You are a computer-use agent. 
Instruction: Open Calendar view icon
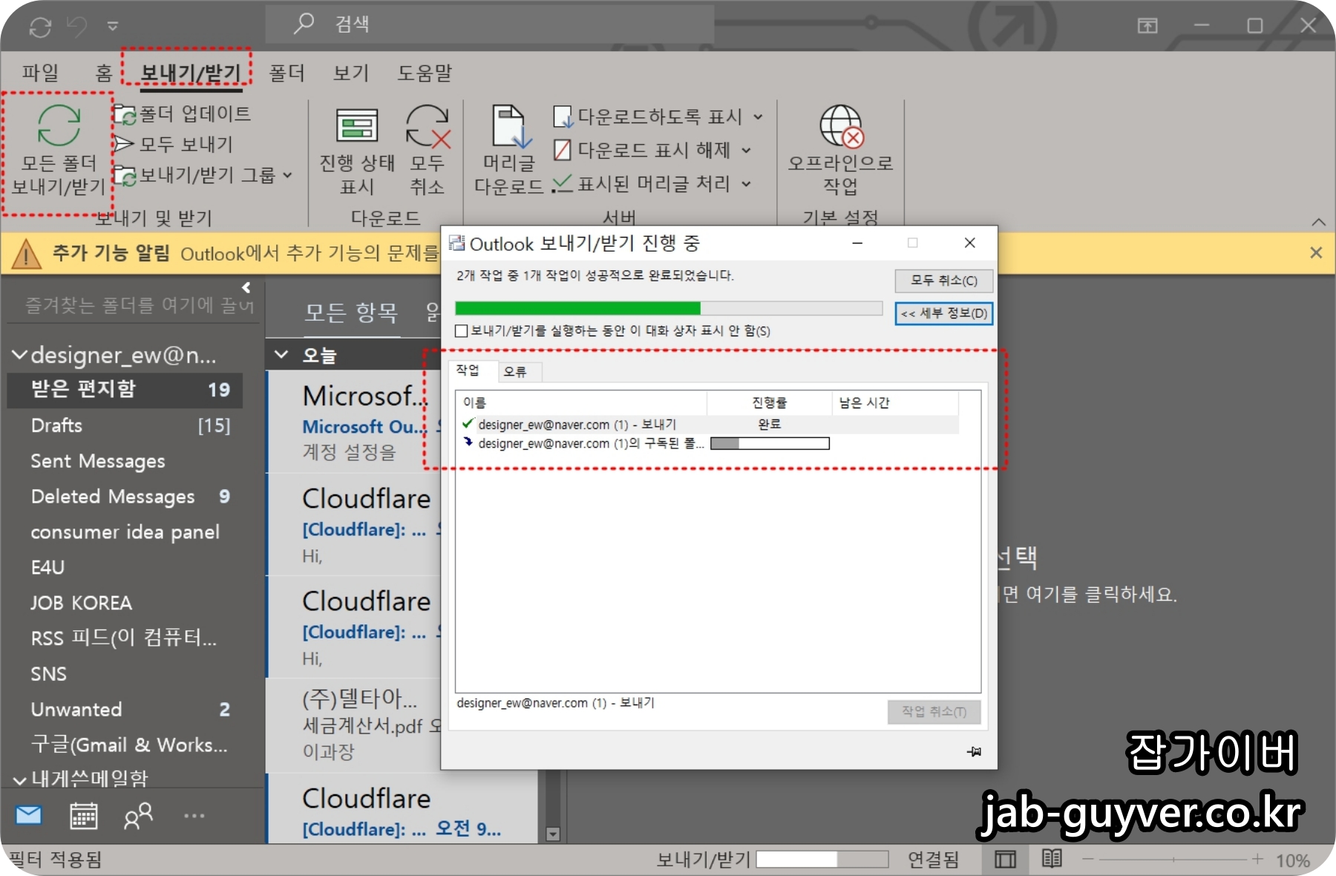click(x=83, y=815)
